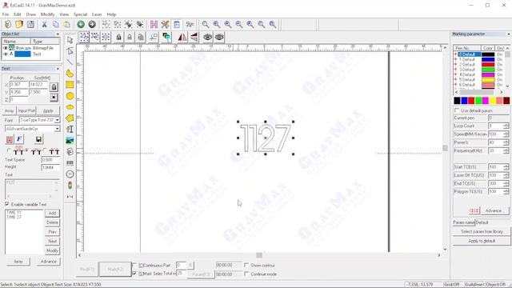Click the open-eye show objects icon
Screen dimensions: 512x288
(x=207, y=38)
